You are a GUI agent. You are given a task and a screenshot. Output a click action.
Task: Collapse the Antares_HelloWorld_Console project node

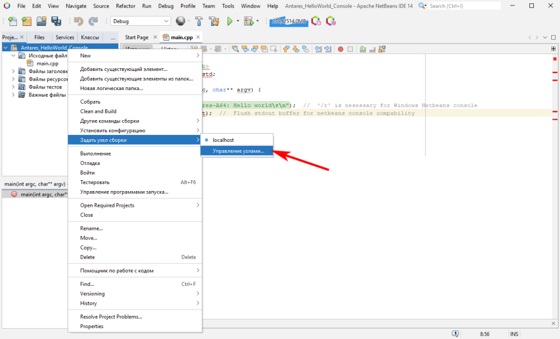point(5,47)
